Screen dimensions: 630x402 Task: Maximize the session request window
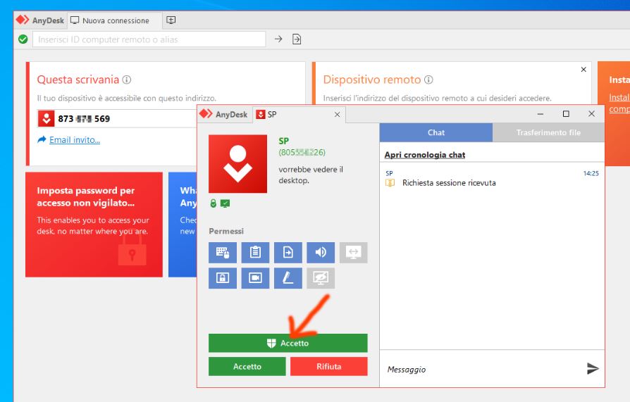(x=566, y=114)
